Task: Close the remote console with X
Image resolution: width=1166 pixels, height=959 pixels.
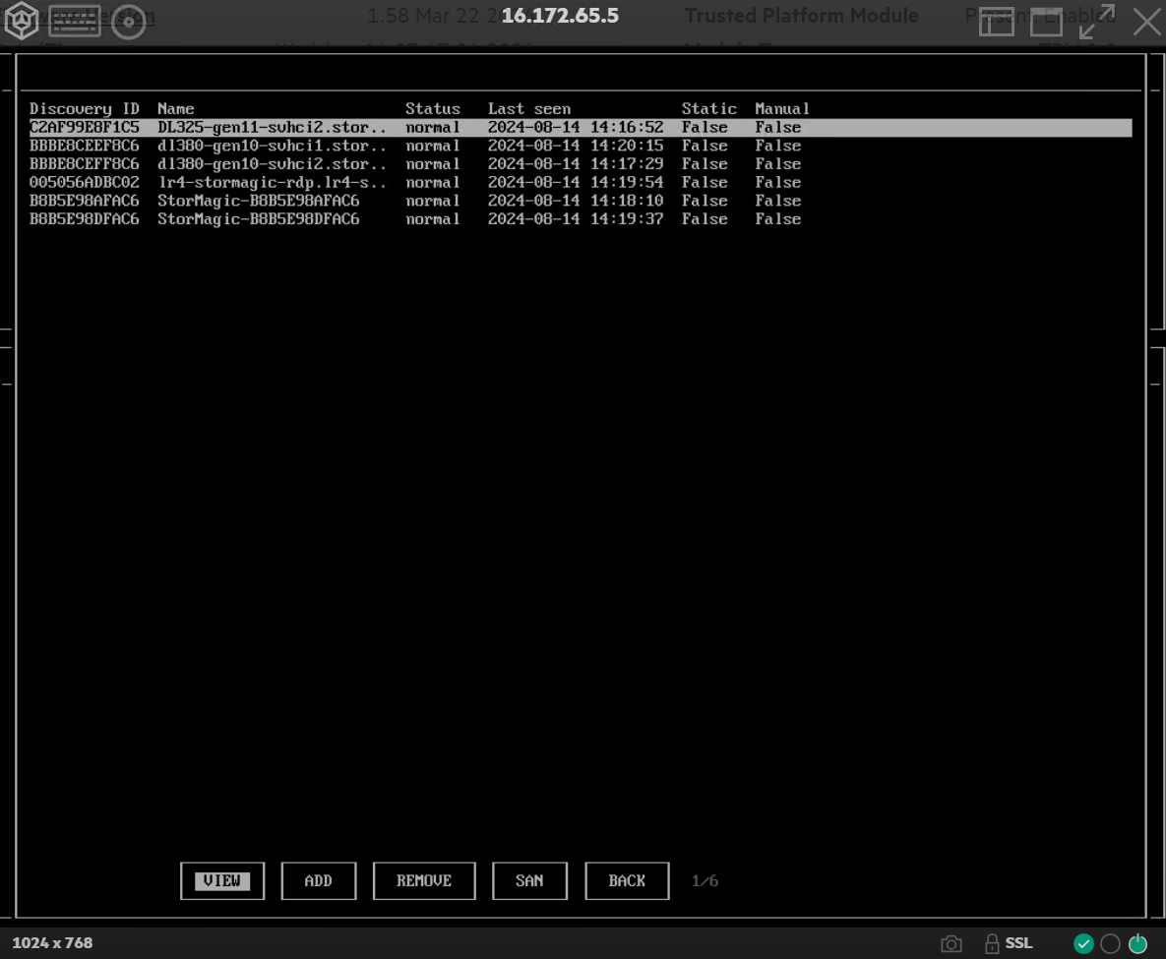Action: click(1146, 22)
